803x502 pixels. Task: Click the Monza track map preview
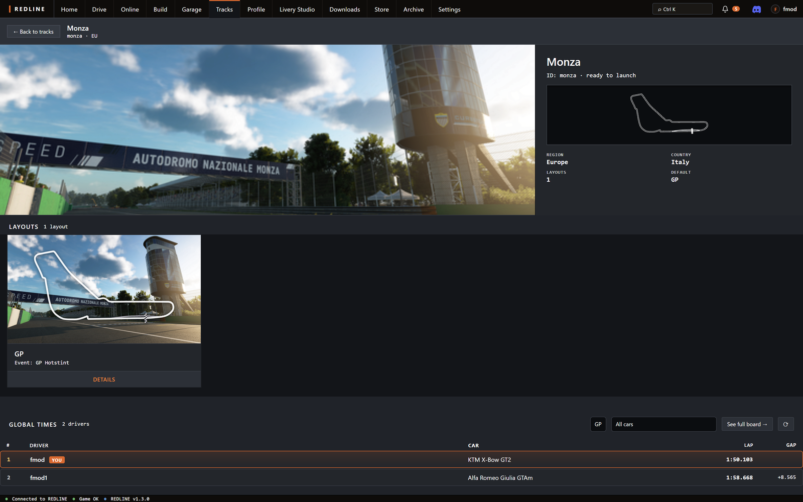point(669,115)
